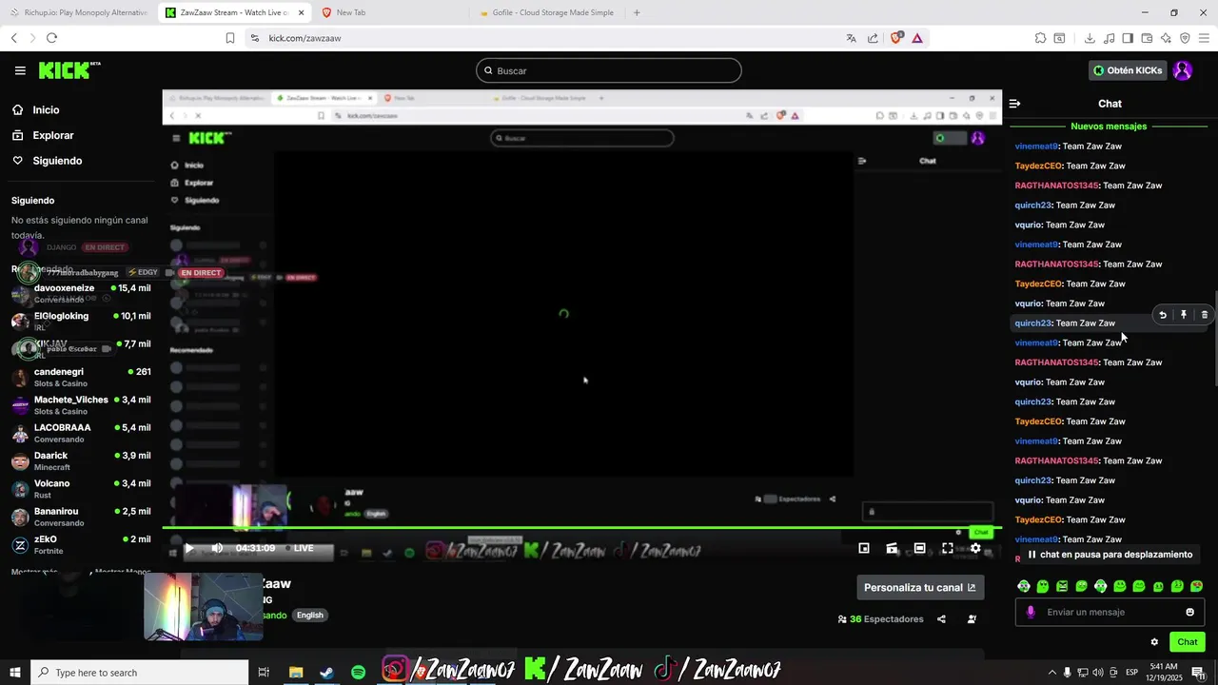This screenshot has height=685, width=1218.
Task: Open Brave Shields lion icon
Action: tap(896, 38)
